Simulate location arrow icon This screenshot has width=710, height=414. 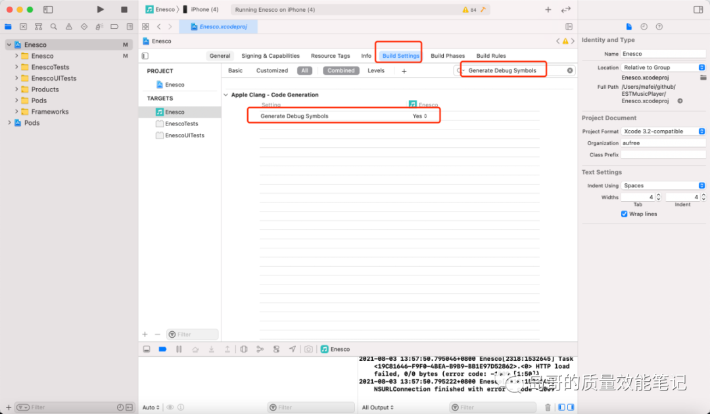tap(293, 350)
